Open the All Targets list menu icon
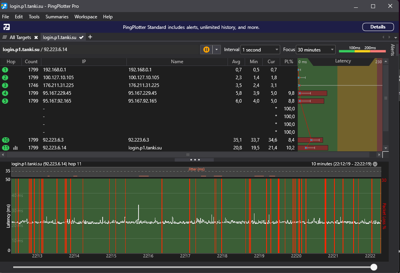The height and width of the screenshot is (273, 400). 5,37
